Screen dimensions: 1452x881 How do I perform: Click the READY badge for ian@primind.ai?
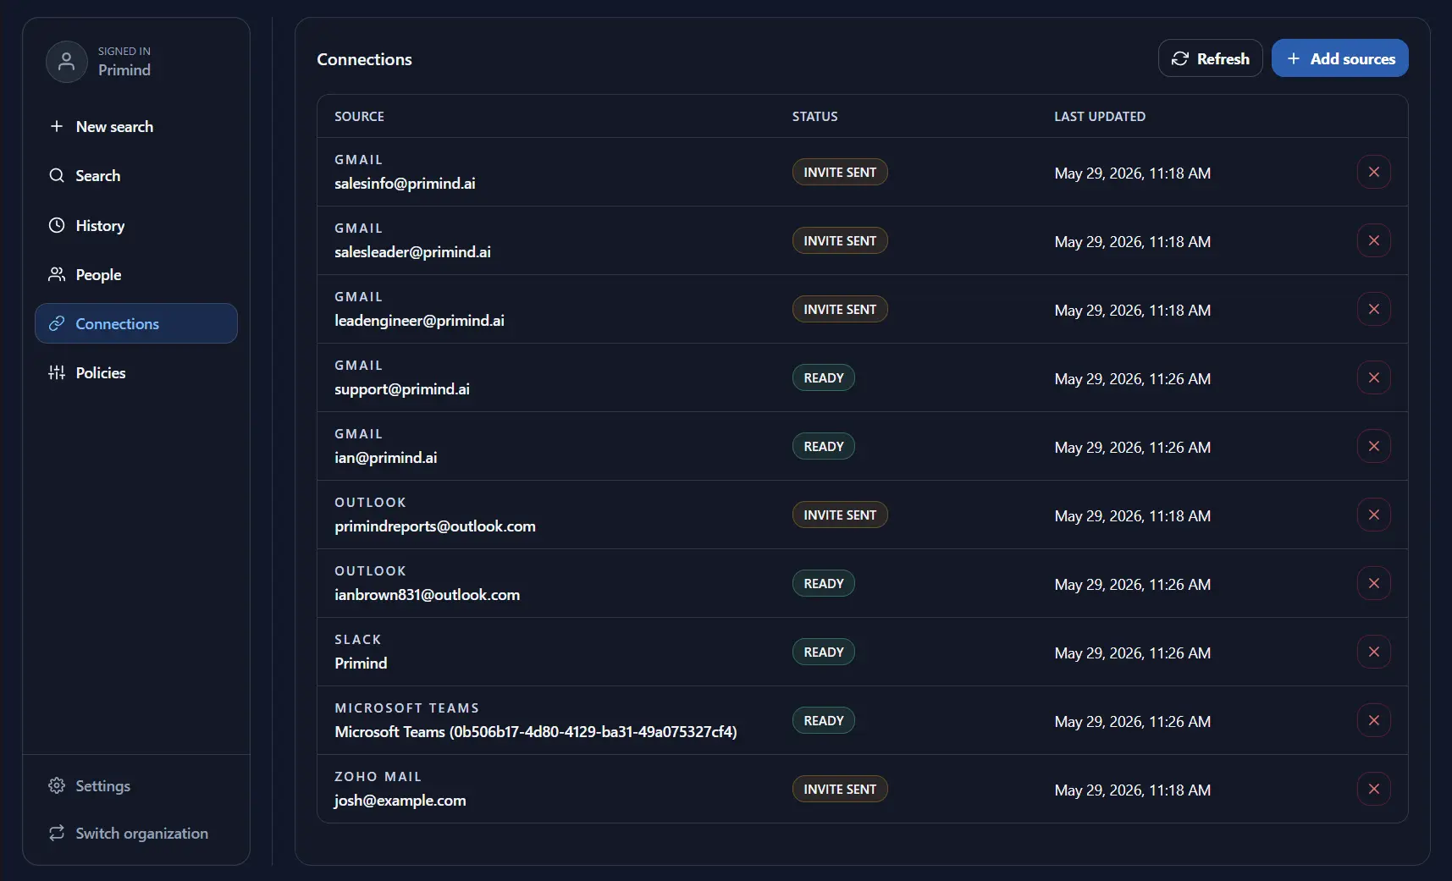pyautogui.click(x=824, y=446)
